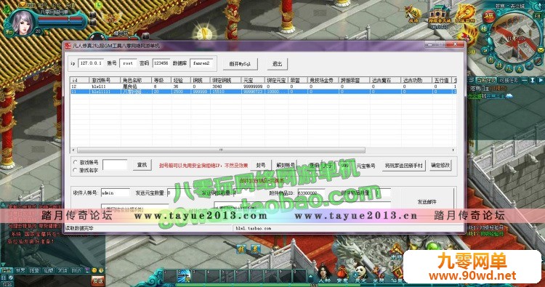Click the horizontal scrollbar of player table
545x287 pixels.
coord(221,150)
